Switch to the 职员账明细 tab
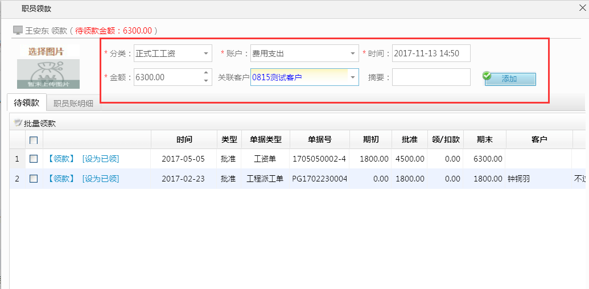 73,104
